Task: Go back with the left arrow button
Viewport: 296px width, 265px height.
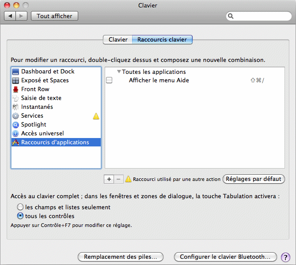Action: point(10,16)
